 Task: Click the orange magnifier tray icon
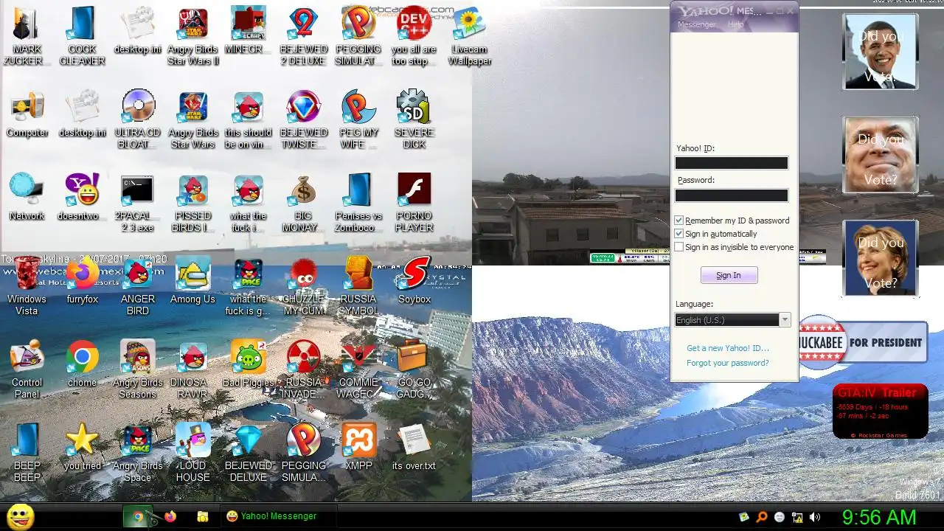[x=762, y=518]
